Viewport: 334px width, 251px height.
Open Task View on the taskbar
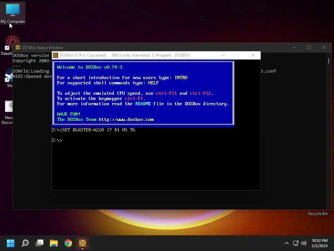(39, 243)
